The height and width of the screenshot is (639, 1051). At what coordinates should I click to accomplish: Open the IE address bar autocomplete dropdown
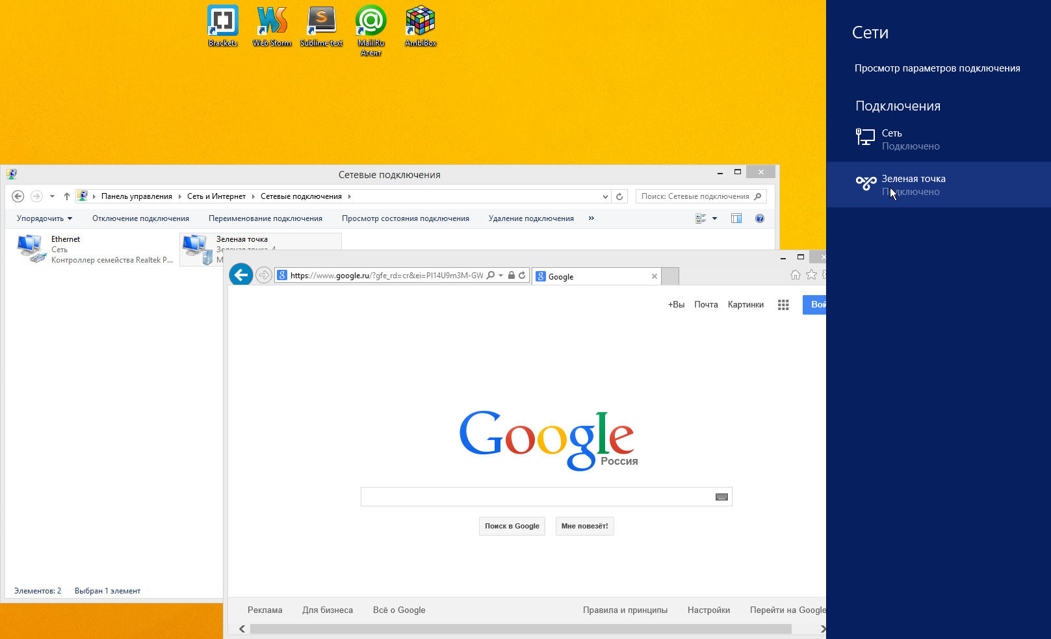[x=500, y=276]
